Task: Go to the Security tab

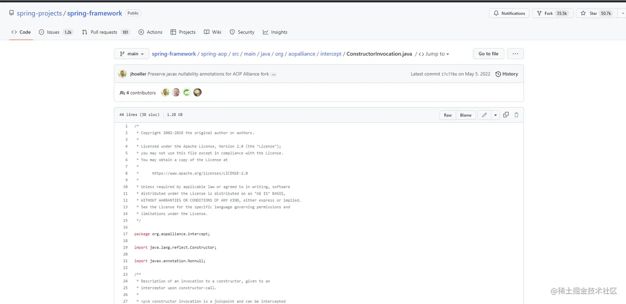Action: pyautogui.click(x=242, y=32)
